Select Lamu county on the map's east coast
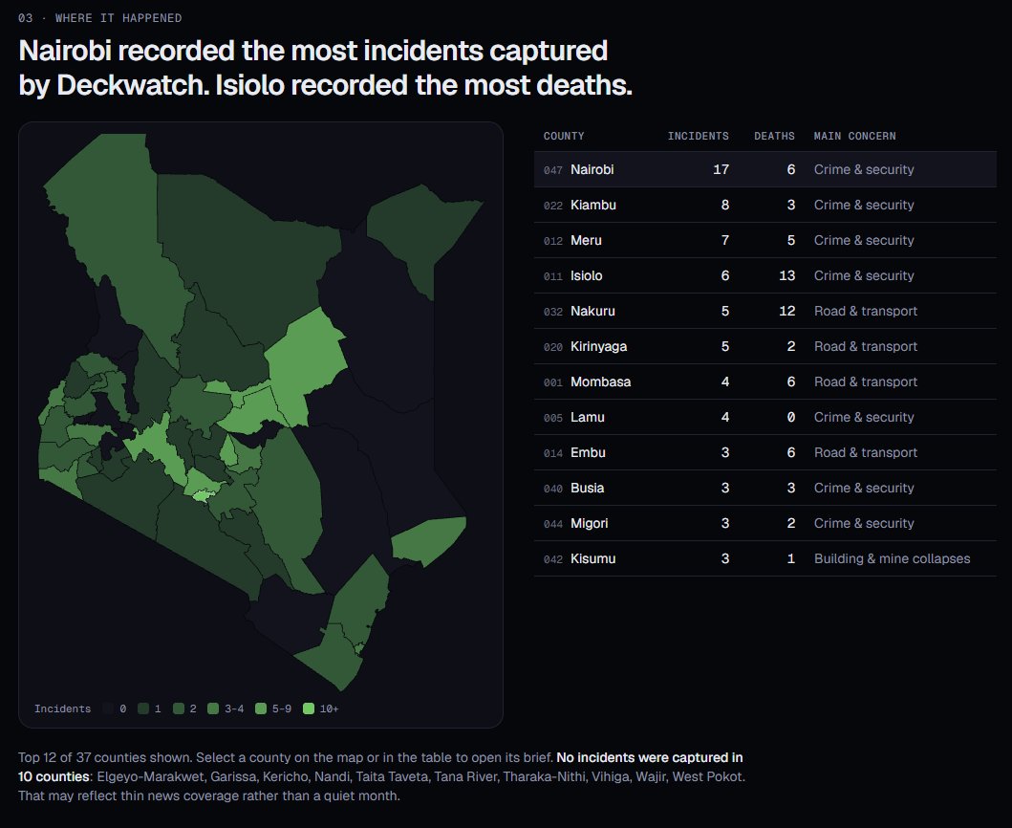Screen dimensions: 1012x828 (x=429, y=539)
